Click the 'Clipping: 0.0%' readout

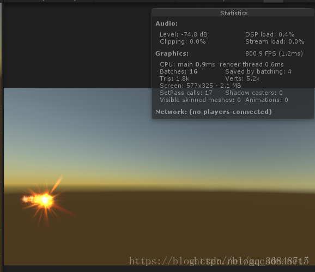point(183,41)
